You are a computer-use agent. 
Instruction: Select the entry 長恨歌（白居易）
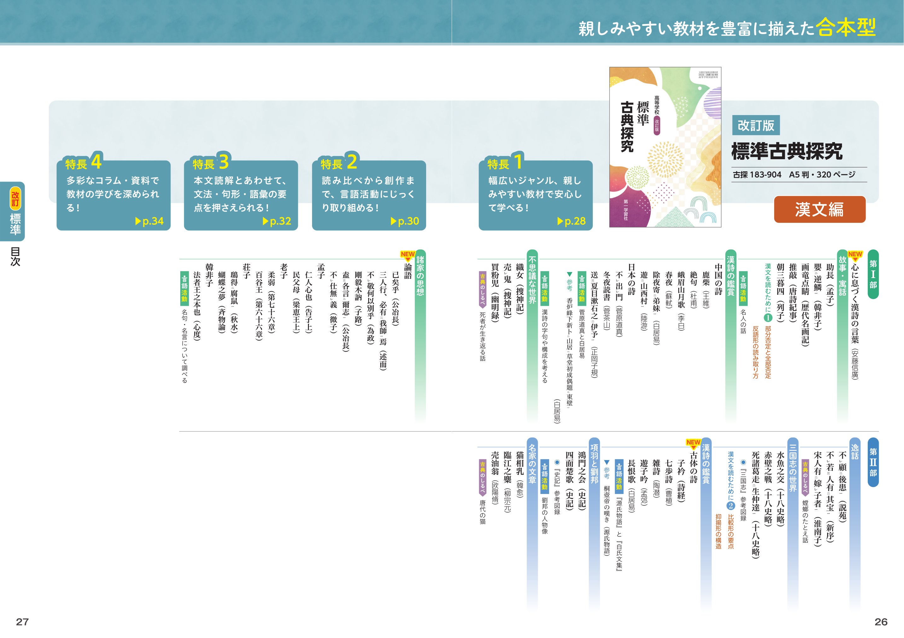coord(632,486)
